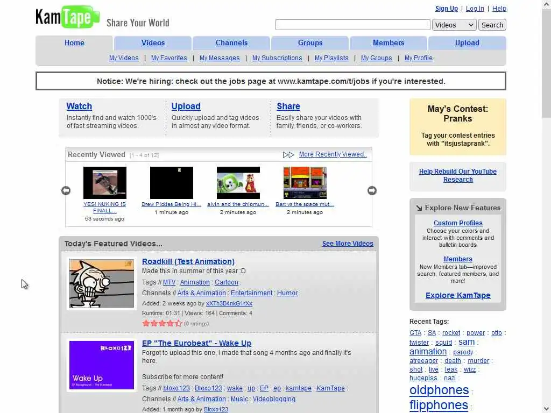This screenshot has width=551, height=413.
Task: Click the rocket recent tag
Action: point(451,332)
